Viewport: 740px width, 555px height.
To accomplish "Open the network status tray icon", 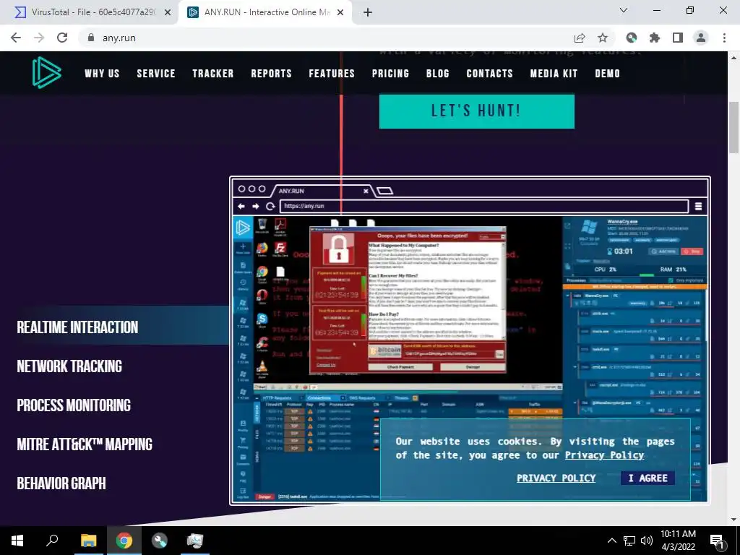I will click(629, 541).
